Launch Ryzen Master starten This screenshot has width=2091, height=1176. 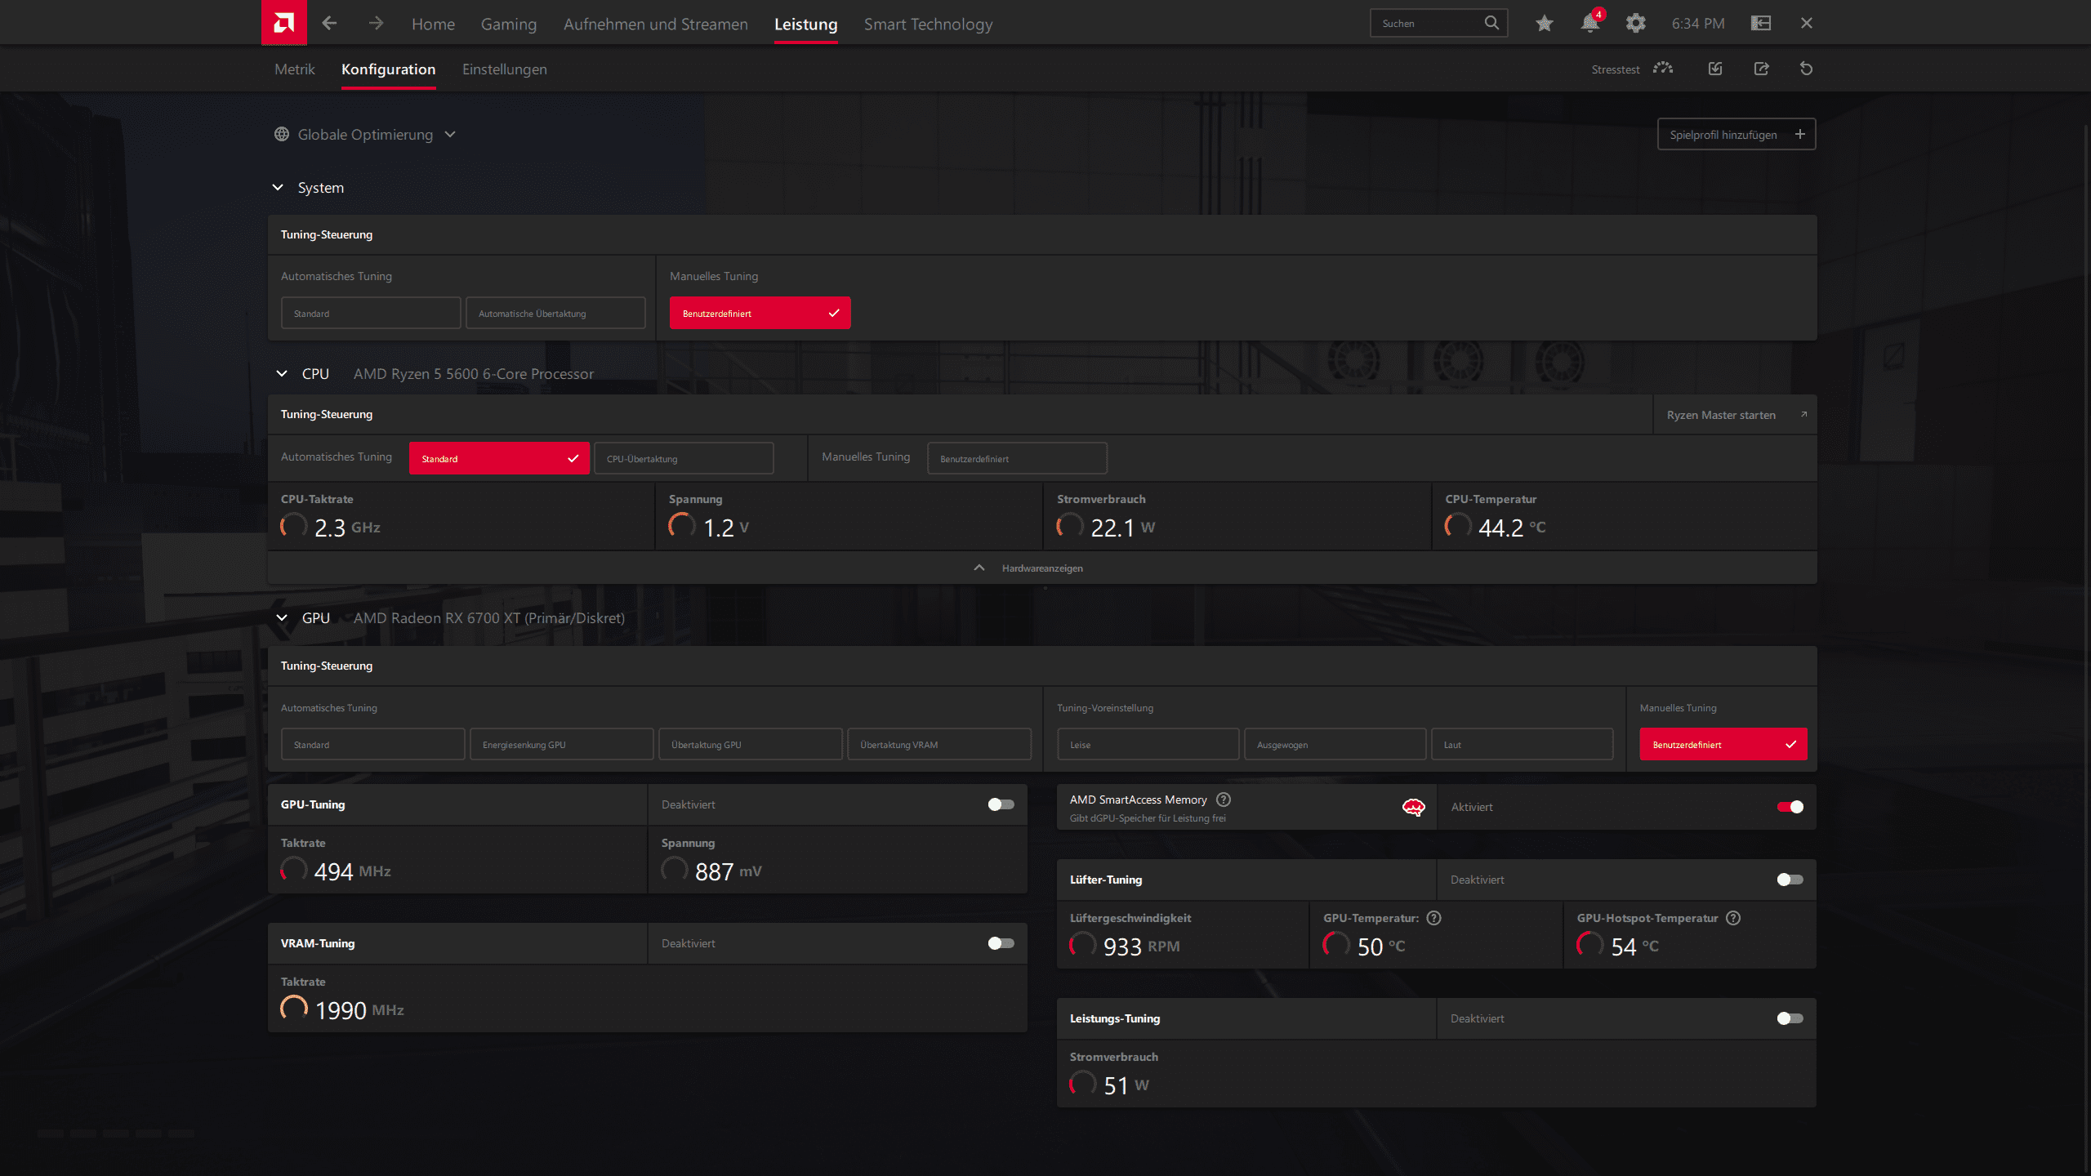click(x=1735, y=415)
